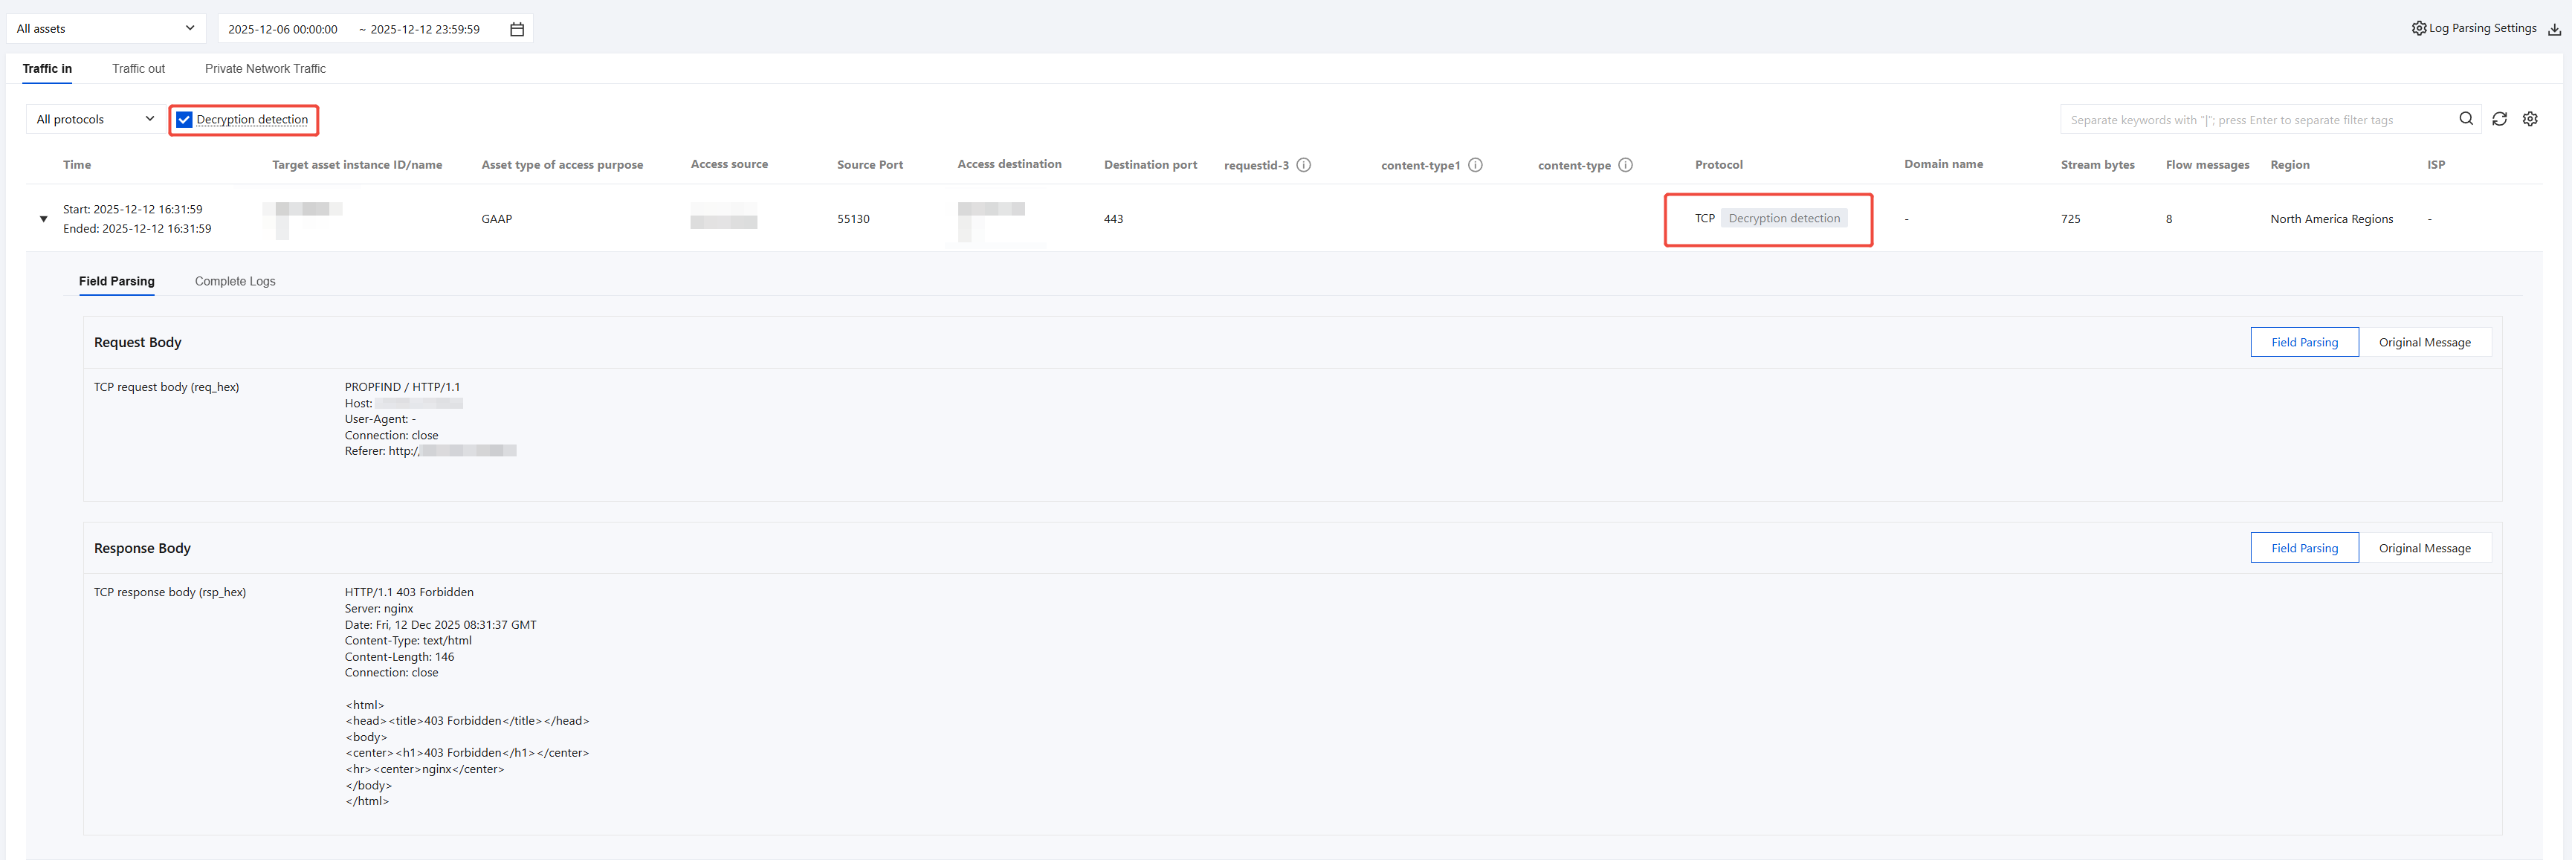This screenshot has height=860, width=2572.
Task: Click info icon next to requestid-3
Action: click(x=1303, y=165)
